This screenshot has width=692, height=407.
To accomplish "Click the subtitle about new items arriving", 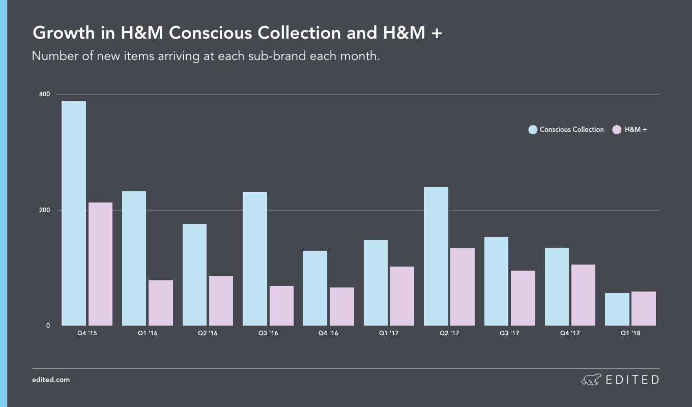I will 206,56.
